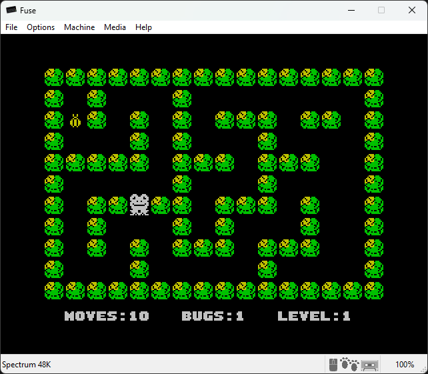Viewport: 428px width, 374px height.
Task: Click the Fuse application icon in title bar
Action: click(x=11, y=10)
